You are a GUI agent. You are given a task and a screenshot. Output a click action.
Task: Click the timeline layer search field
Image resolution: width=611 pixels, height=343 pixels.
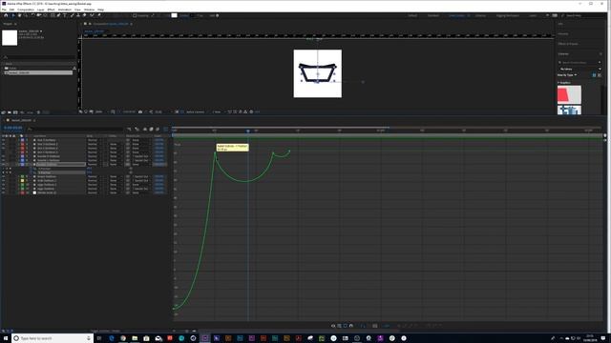(76, 130)
